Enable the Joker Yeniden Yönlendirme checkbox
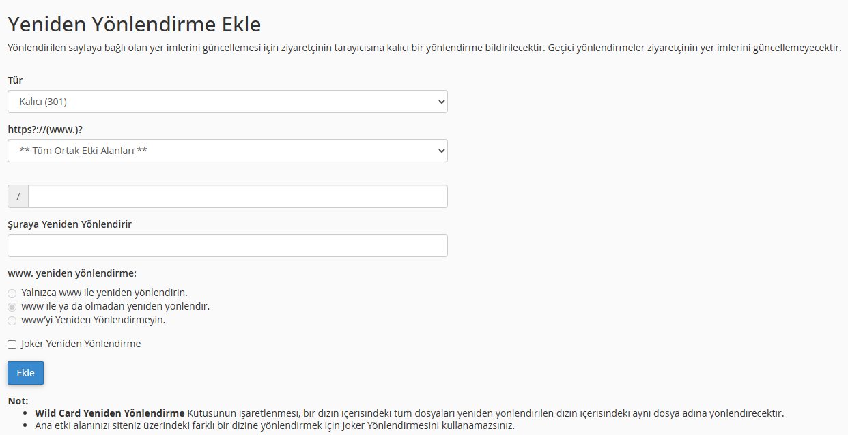Viewport: 848px width, 435px height. (x=12, y=344)
